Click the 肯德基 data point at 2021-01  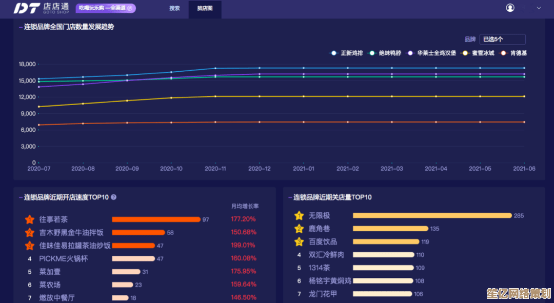[x=304, y=122]
